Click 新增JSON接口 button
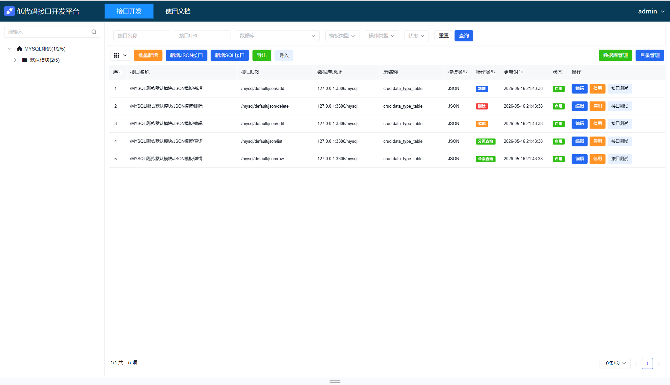 pyautogui.click(x=186, y=55)
